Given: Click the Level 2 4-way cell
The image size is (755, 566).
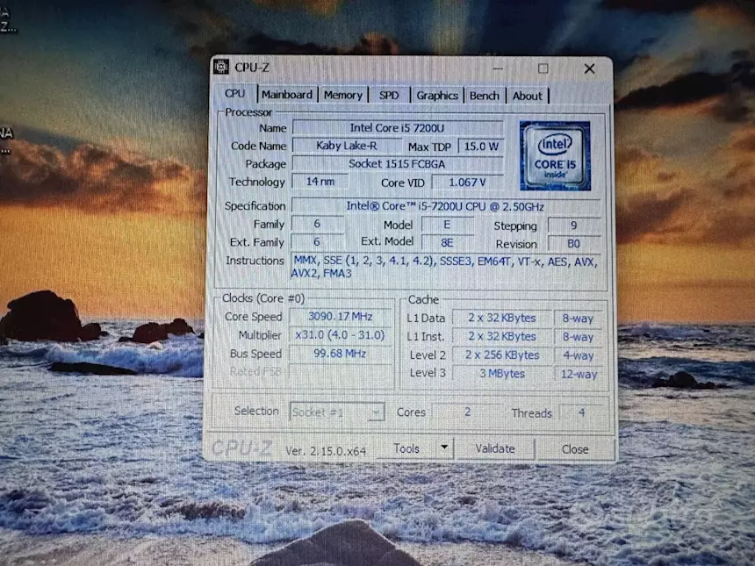Looking at the screenshot, I should click(x=578, y=355).
